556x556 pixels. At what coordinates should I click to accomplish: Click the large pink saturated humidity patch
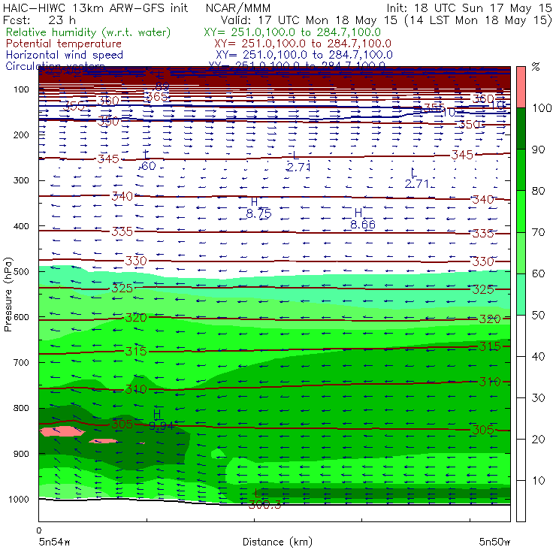pos(62,431)
